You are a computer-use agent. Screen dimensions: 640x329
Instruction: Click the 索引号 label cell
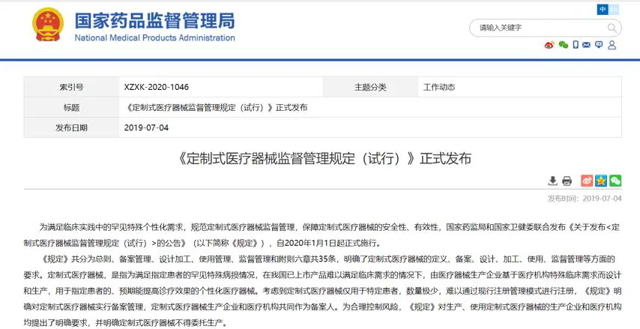[71, 87]
